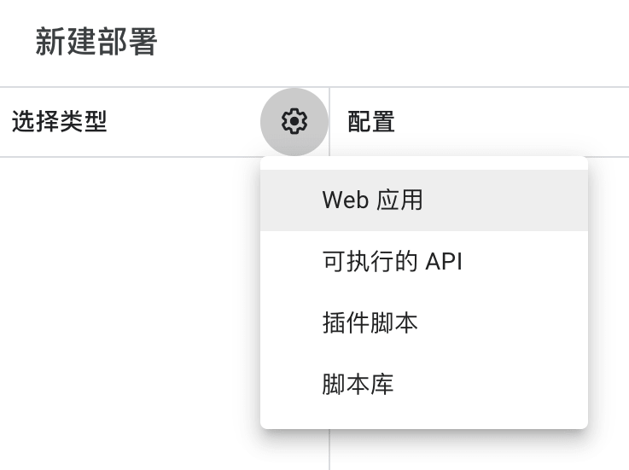Click vertical divider between 选择类型 and 配置
The width and height of the screenshot is (629, 470).
pos(329,450)
